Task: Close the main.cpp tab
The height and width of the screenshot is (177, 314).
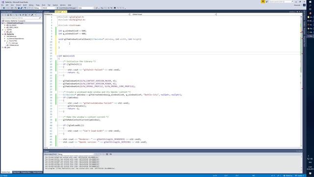Action: tap(66, 12)
